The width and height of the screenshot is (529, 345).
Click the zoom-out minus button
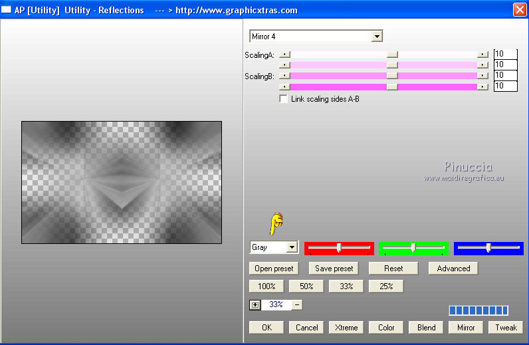click(x=297, y=305)
